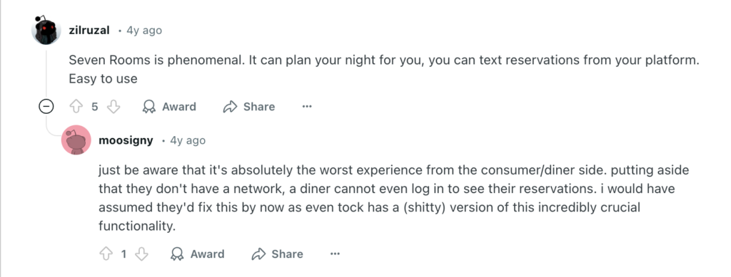The width and height of the screenshot is (731, 277).
Task: Click the 4y ago timestamp on zilruzal's comment
Action: tap(144, 30)
